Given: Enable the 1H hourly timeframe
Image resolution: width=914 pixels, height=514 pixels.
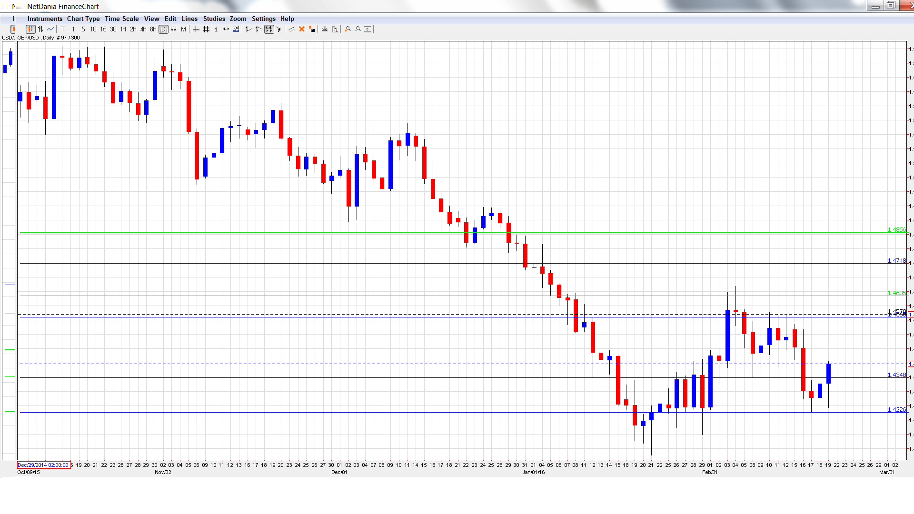Looking at the screenshot, I should click(123, 29).
